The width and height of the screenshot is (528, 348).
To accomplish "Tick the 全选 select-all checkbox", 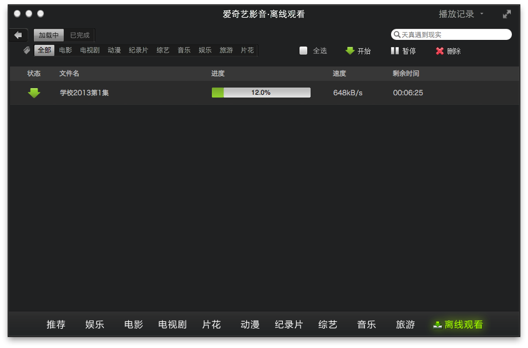I will coord(303,50).
